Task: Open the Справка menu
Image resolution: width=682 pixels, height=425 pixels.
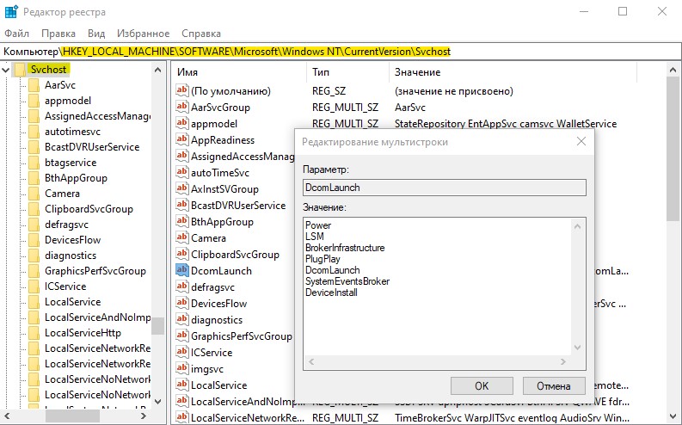Action: point(201,34)
